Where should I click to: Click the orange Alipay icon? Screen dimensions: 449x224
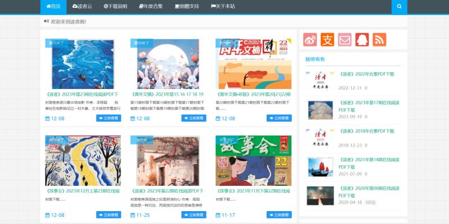coord(327,40)
